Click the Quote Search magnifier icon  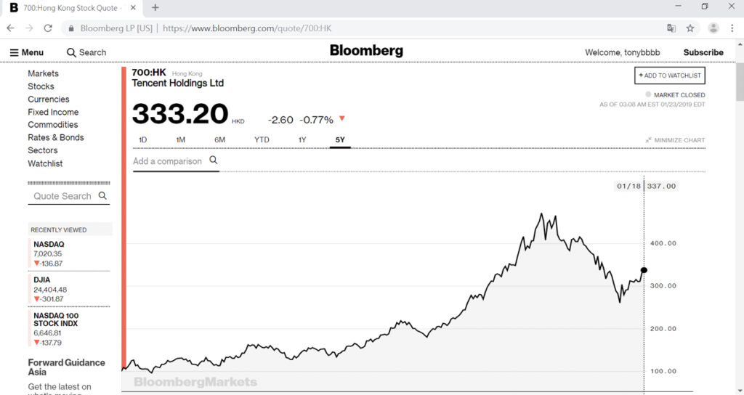click(102, 195)
